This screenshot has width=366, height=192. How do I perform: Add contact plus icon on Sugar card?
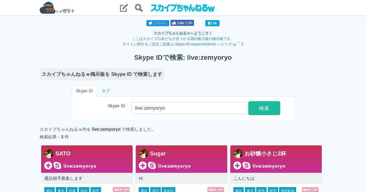[143, 165]
